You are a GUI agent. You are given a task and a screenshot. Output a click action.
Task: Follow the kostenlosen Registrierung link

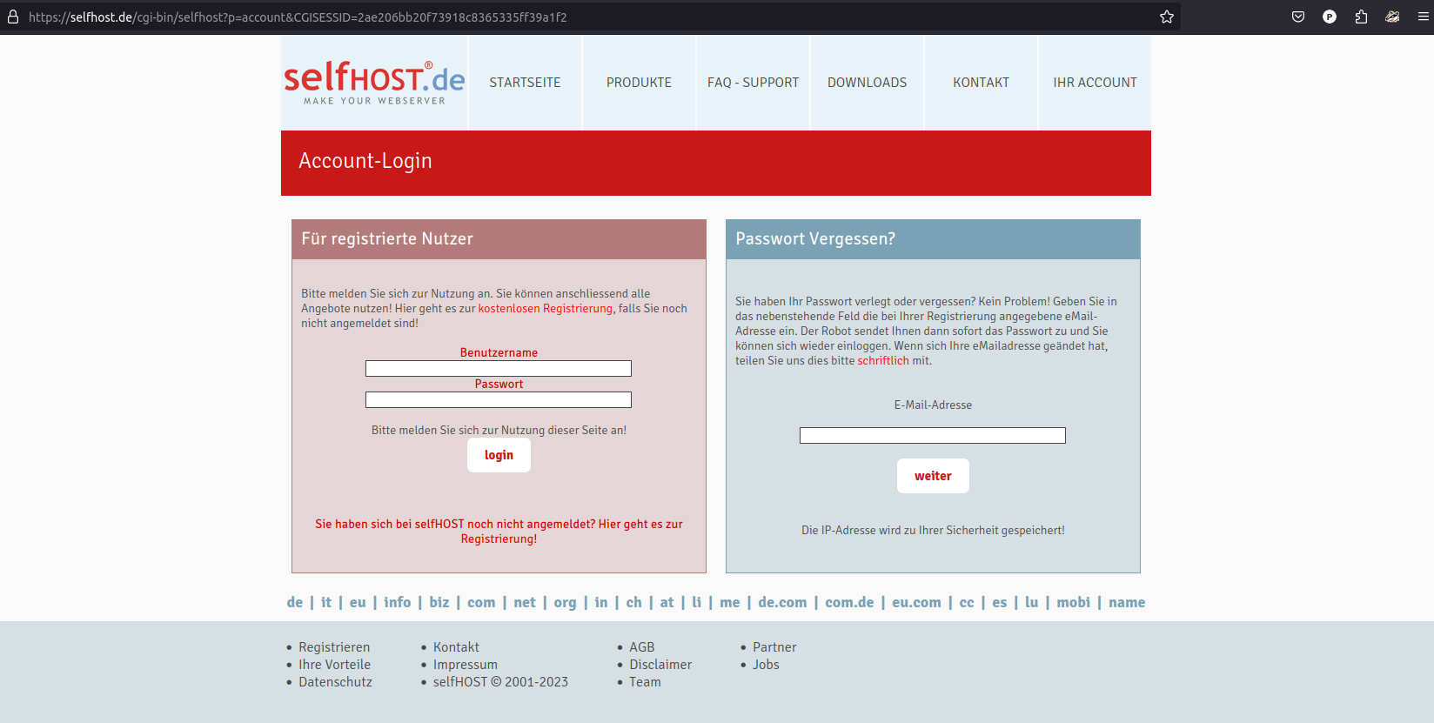coord(545,309)
